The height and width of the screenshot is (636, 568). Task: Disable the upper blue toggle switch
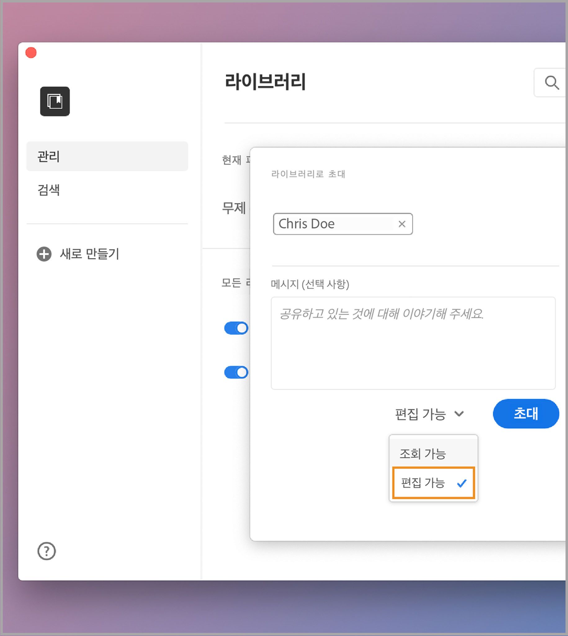pyautogui.click(x=236, y=328)
